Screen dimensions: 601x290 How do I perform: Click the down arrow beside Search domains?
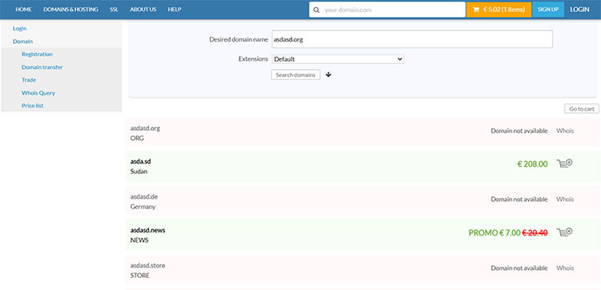click(329, 75)
